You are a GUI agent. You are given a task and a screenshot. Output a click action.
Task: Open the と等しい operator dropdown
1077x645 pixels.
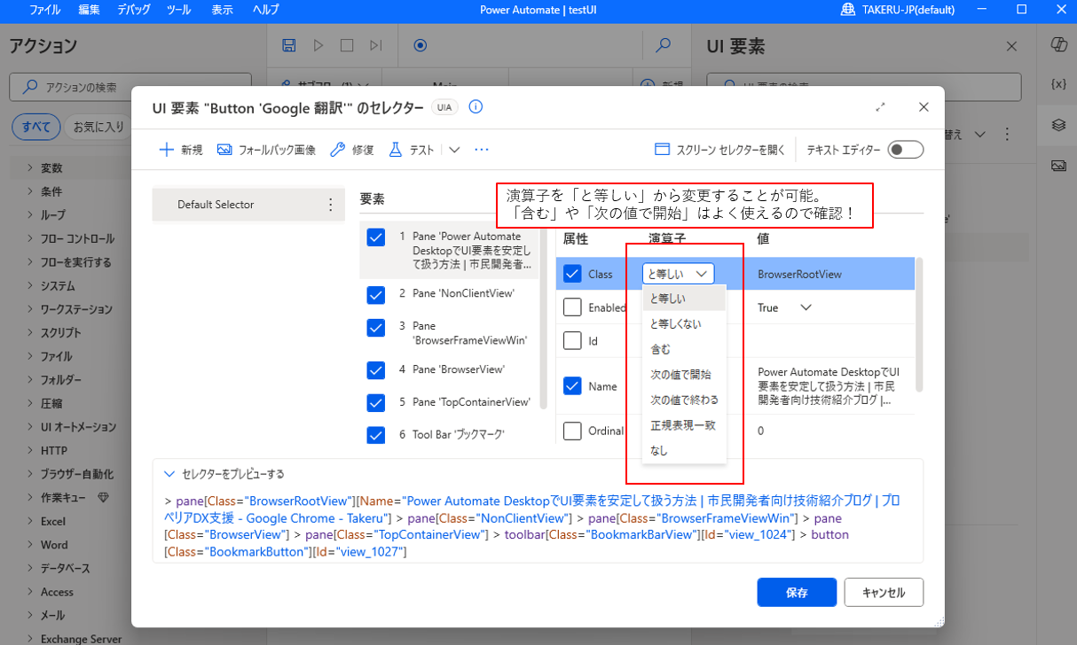tap(678, 273)
